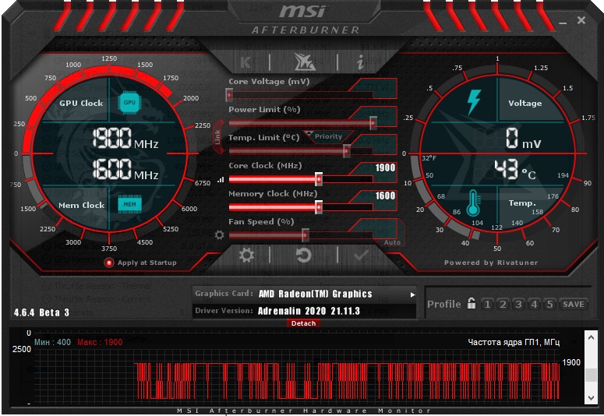Screen dimensions: 604x416
Task: Open fan speed settings small gear
Action: pyautogui.click(x=219, y=234)
